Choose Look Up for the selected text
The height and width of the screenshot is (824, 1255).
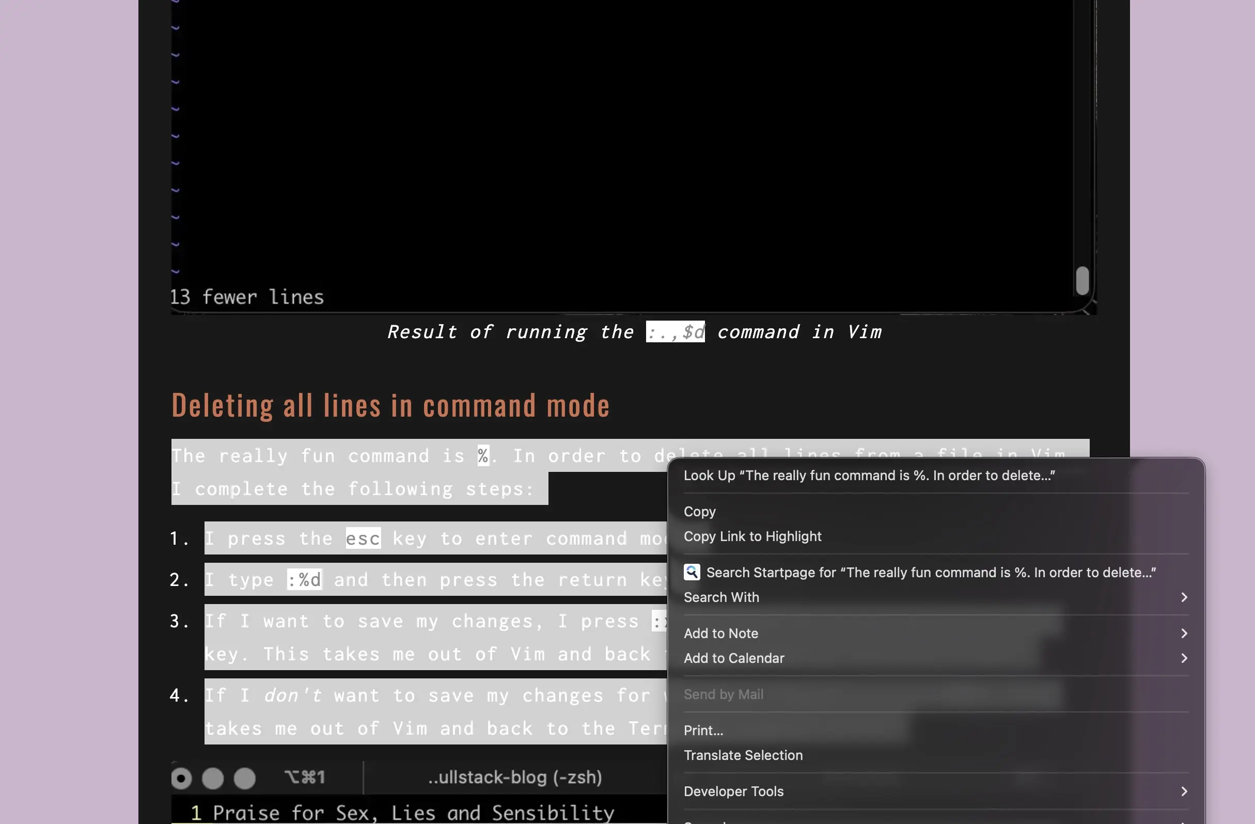936,476
